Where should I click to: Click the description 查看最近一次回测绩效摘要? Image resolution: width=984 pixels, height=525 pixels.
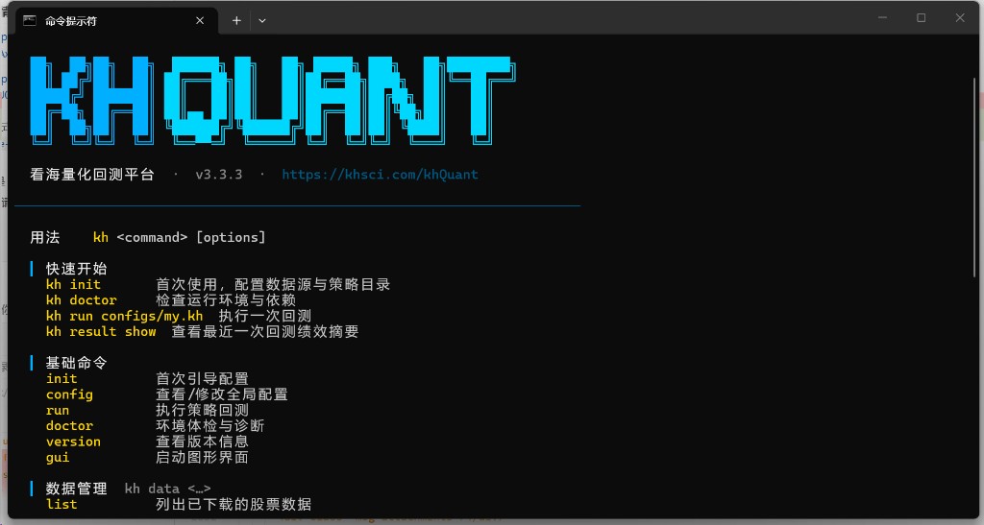click(x=265, y=331)
